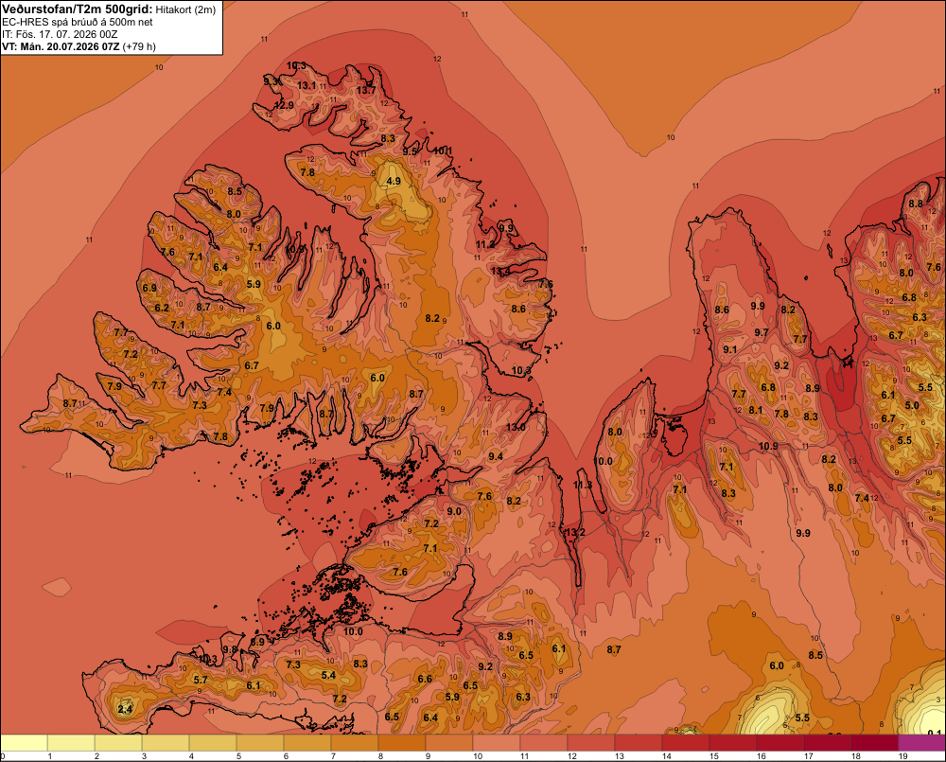Click the 11.2 temperature value on the map
This screenshot has height=762, width=946.
pyautogui.click(x=485, y=244)
